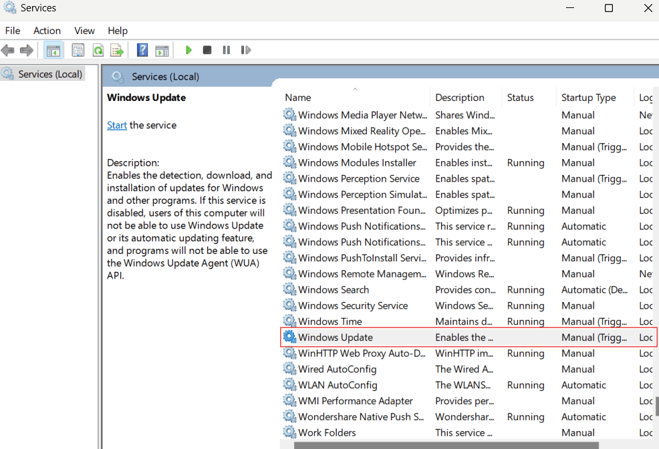Image resolution: width=659 pixels, height=449 pixels.
Task: Select WLAN AutoConfig service name
Action: click(x=338, y=385)
